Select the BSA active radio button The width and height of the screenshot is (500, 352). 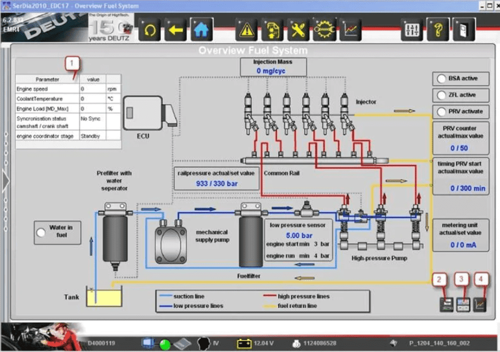(x=442, y=79)
